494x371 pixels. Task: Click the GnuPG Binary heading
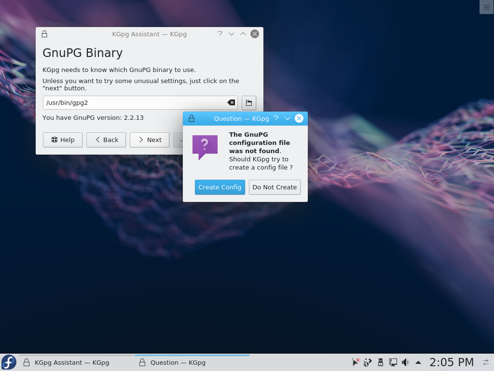click(82, 53)
